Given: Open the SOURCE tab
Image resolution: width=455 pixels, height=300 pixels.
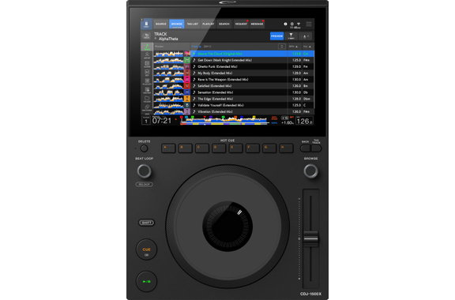Looking at the screenshot, I should pos(161,24).
